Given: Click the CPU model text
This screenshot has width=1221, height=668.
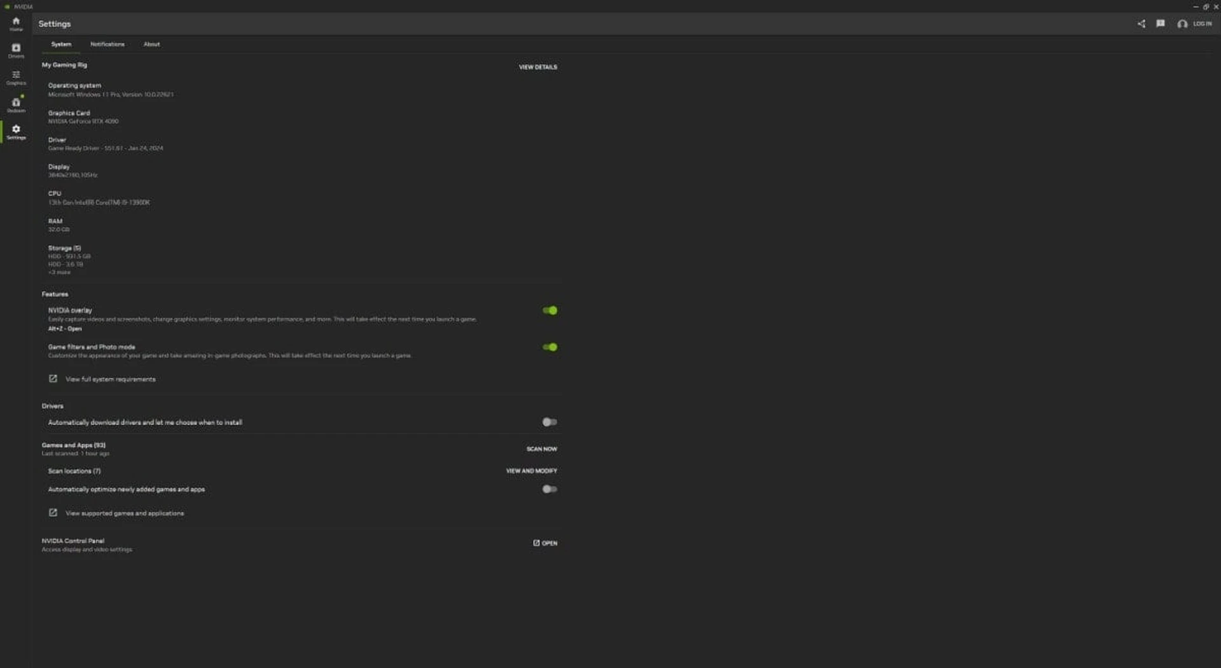Looking at the screenshot, I should pos(99,202).
